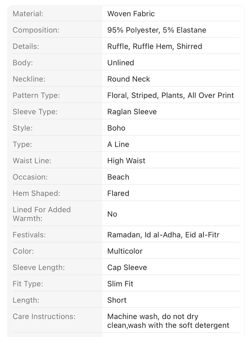
Task: Select the Festivals value listing Ramadan
Action: pos(163,235)
